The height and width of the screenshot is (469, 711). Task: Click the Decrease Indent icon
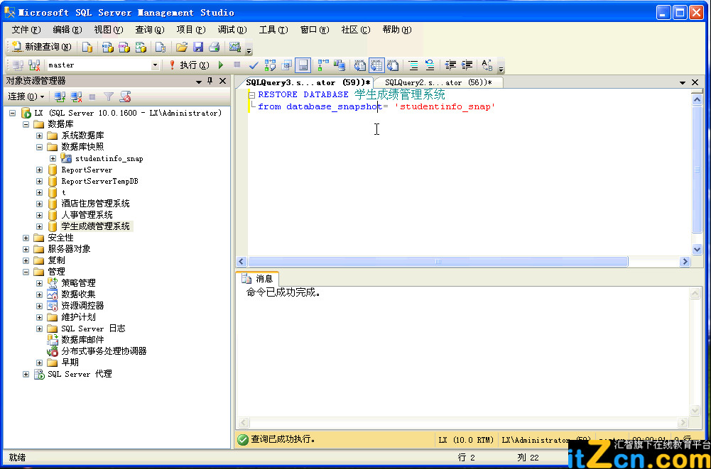coord(450,65)
